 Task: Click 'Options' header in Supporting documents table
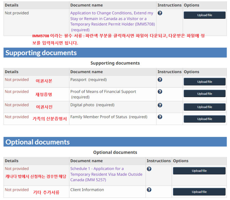pos(192,72)
